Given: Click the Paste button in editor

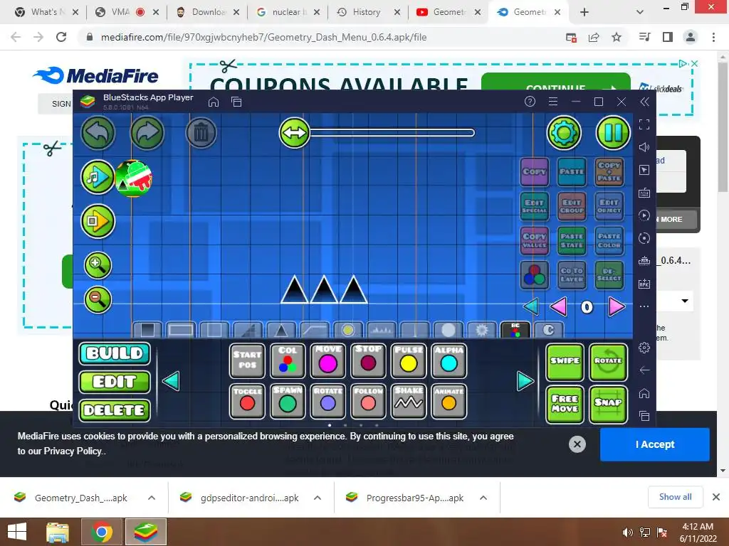Looking at the screenshot, I should tap(572, 172).
